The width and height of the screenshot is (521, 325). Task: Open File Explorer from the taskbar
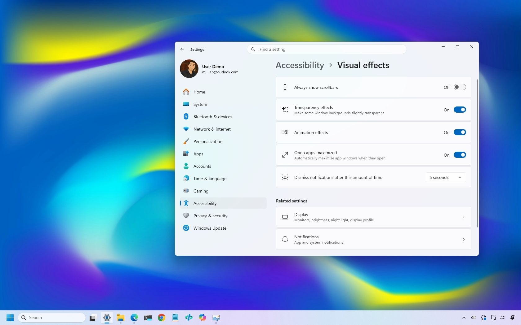pos(121,318)
